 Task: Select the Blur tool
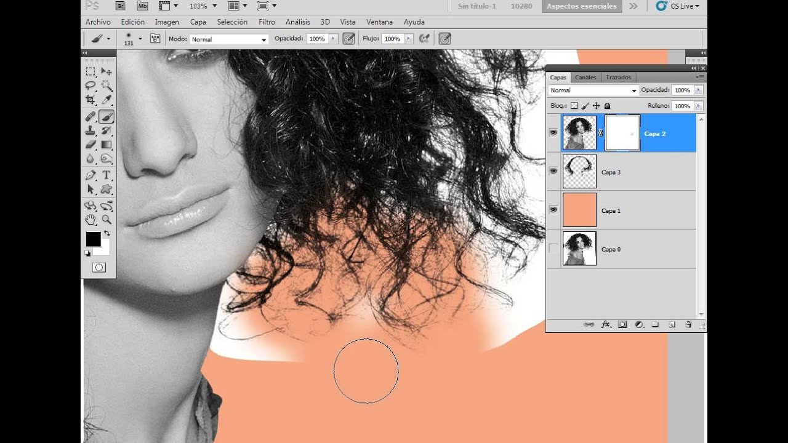click(x=90, y=158)
